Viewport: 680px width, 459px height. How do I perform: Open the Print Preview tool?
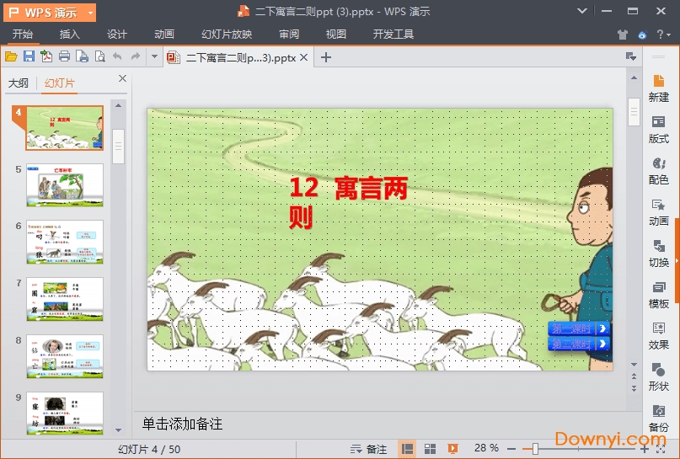click(99, 56)
